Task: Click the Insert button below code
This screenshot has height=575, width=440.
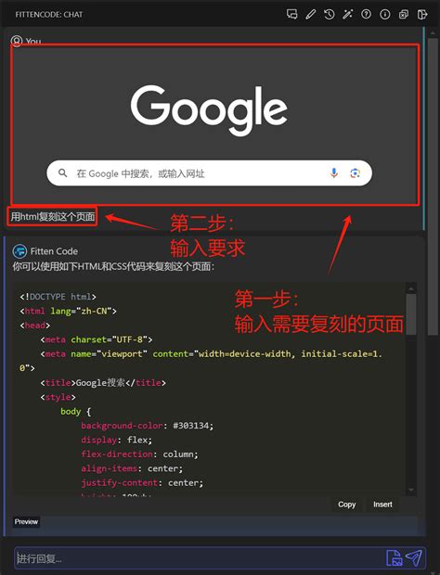Action: coord(382,505)
